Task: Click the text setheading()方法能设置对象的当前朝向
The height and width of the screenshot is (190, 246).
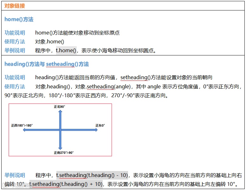Action: pos(166,78)
